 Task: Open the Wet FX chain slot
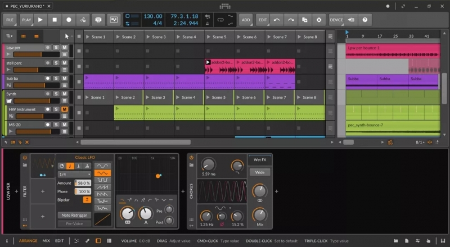(x=260, y=160)
